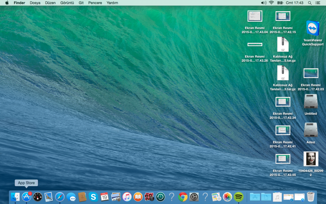
Task: Click the Yardım menu item
Action: pos(112,3)
